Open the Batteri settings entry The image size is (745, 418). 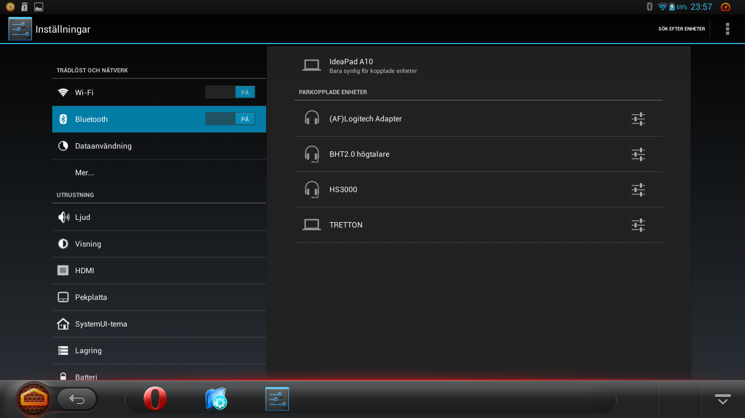[159, 372]
